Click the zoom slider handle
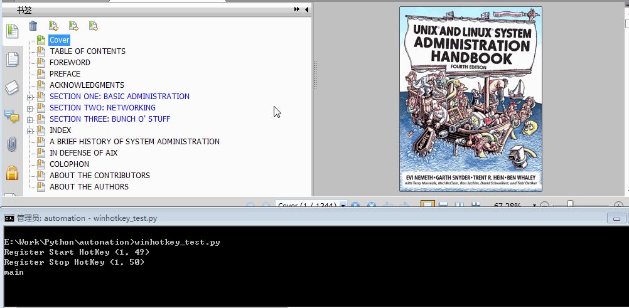Viewport: 629px width, 308px height. (570, 204)
